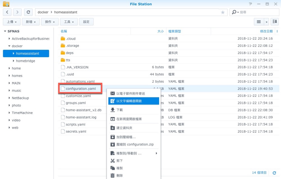281x179 pixels.
Task: Expand the ActiveBackupforBusiness tree node
Action: point(9,39)
